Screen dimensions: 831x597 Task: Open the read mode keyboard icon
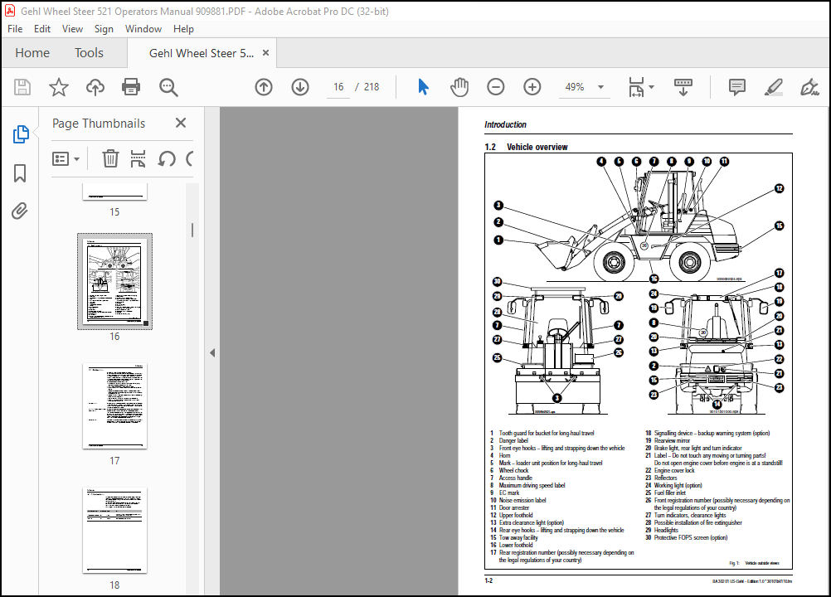(x=683, y=87)
